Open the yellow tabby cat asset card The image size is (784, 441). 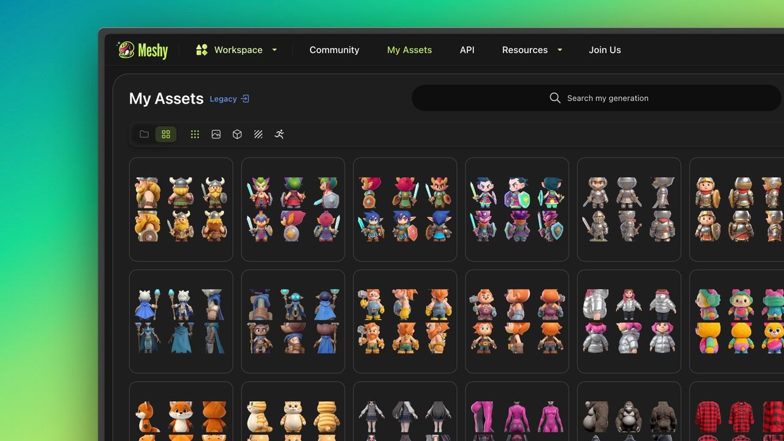point(293,412)
